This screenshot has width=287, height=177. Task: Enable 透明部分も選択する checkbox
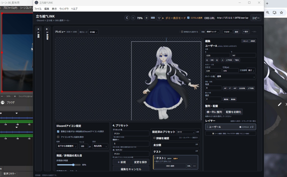click(x=182, y=32)
